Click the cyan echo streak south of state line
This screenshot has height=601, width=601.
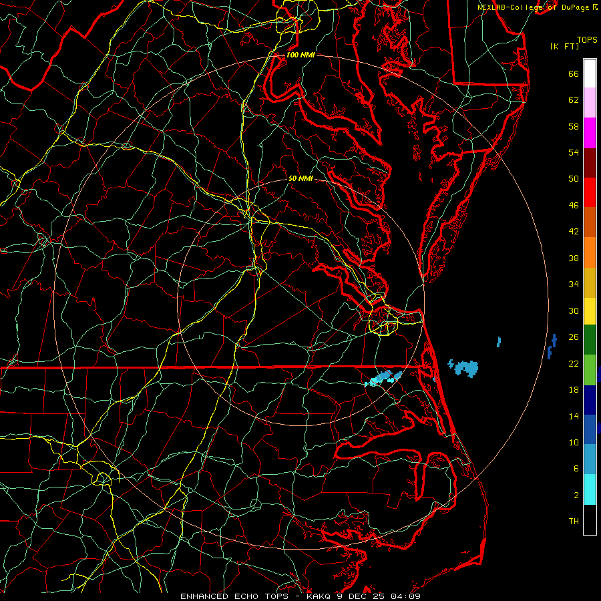[383, 379]
